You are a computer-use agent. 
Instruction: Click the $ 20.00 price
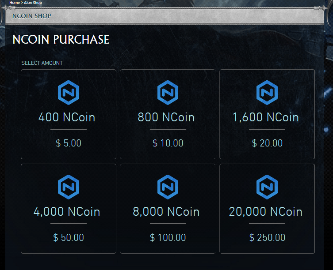(267, 143)
